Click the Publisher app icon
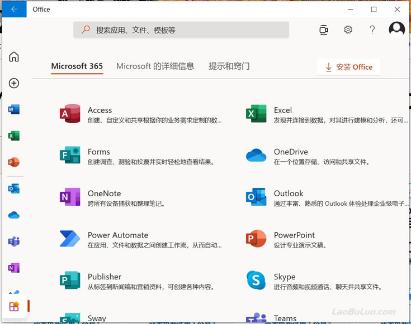Viewport: 411px width, 324px height. 70,280
